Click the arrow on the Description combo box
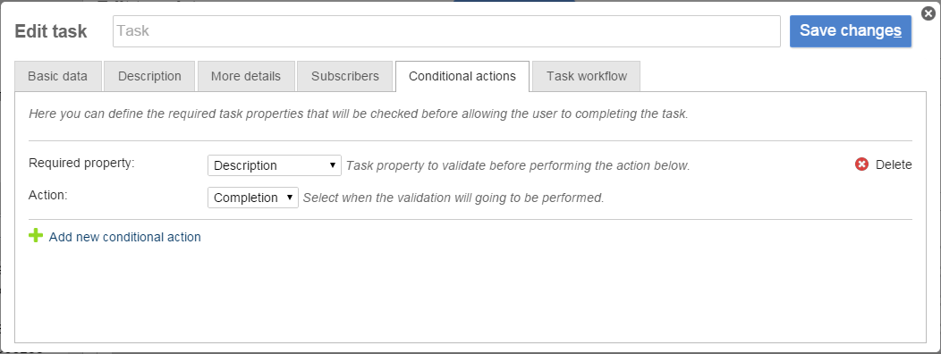Viewport: 941px width, 354px height. 333,165
